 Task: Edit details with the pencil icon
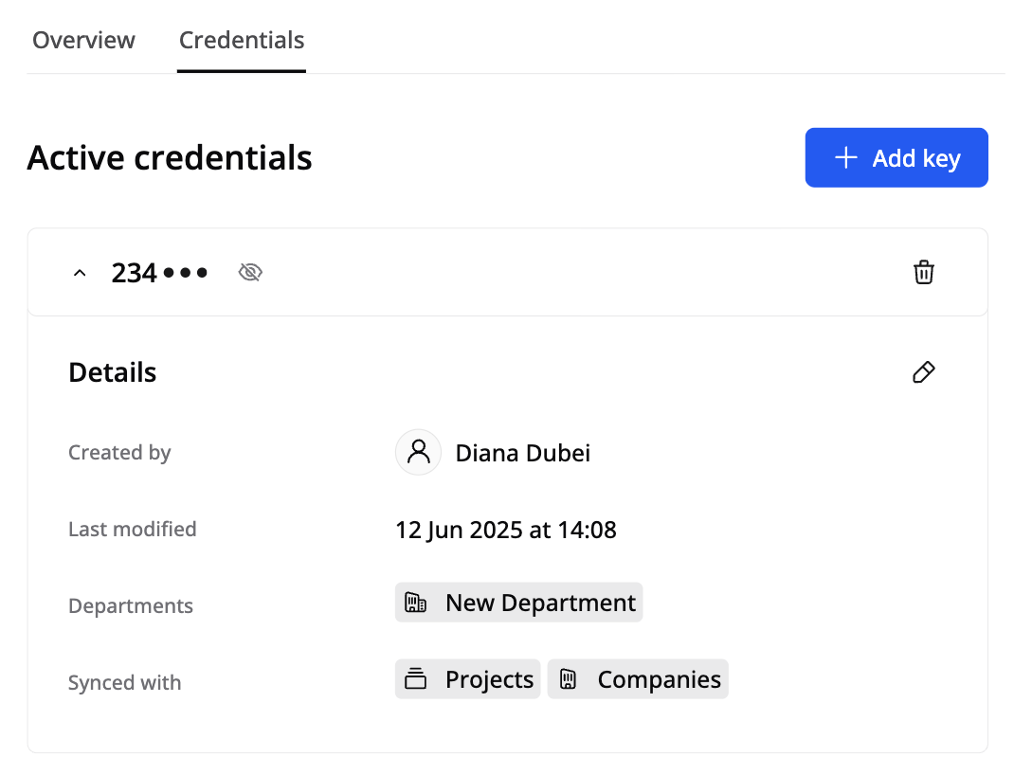[x=923, y=372]
